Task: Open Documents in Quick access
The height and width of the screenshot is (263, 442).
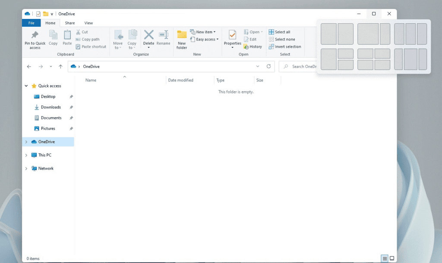Action: [51, 118]
